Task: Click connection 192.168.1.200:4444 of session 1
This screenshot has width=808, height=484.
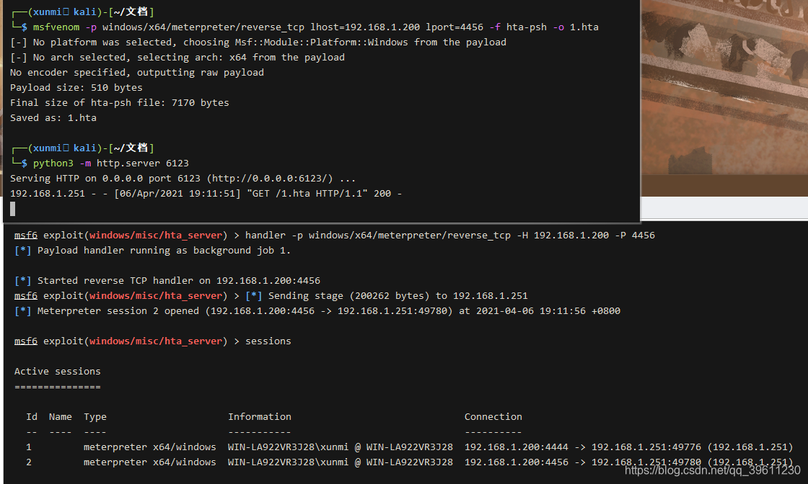Action: pyautogui.click(x=517, y=447)
